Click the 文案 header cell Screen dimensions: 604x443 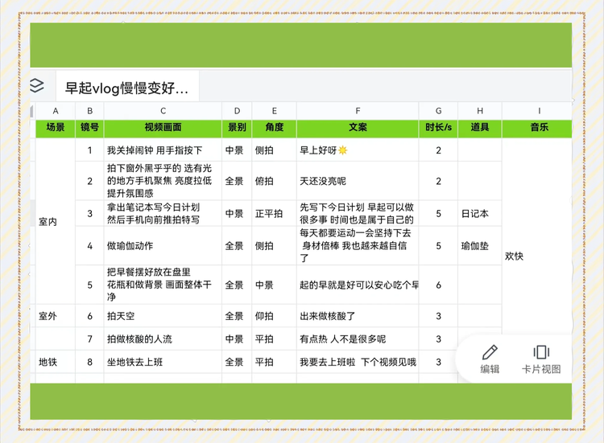(x=358, y=129)
